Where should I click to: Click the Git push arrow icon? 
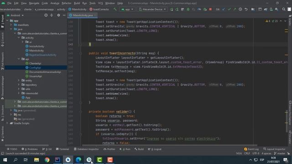point(235,9)
